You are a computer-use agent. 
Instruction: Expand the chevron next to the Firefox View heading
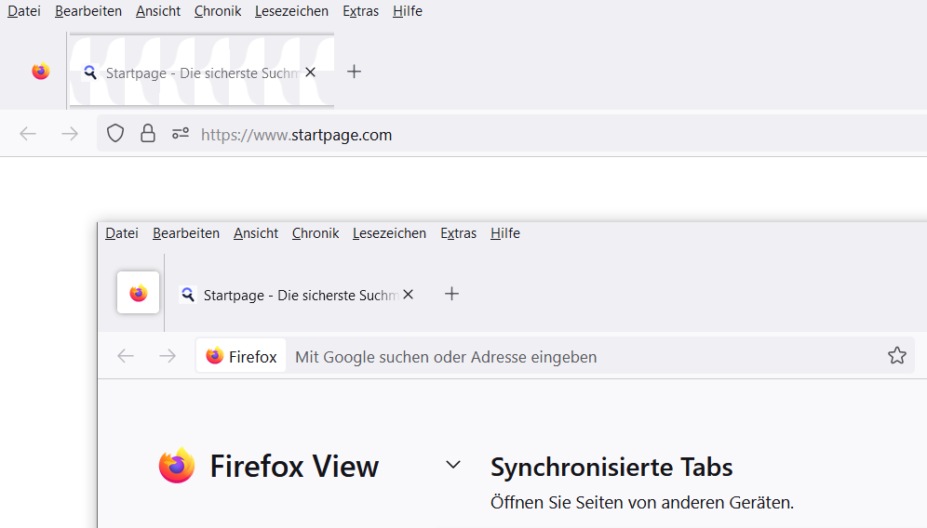click(x=453, y=464)
